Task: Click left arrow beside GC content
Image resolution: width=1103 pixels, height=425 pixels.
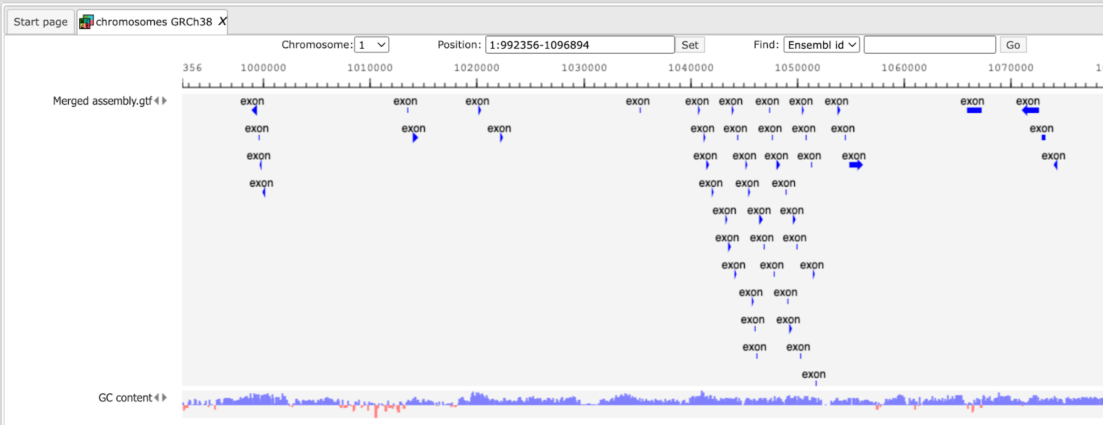Action: [x=157, y=397]
